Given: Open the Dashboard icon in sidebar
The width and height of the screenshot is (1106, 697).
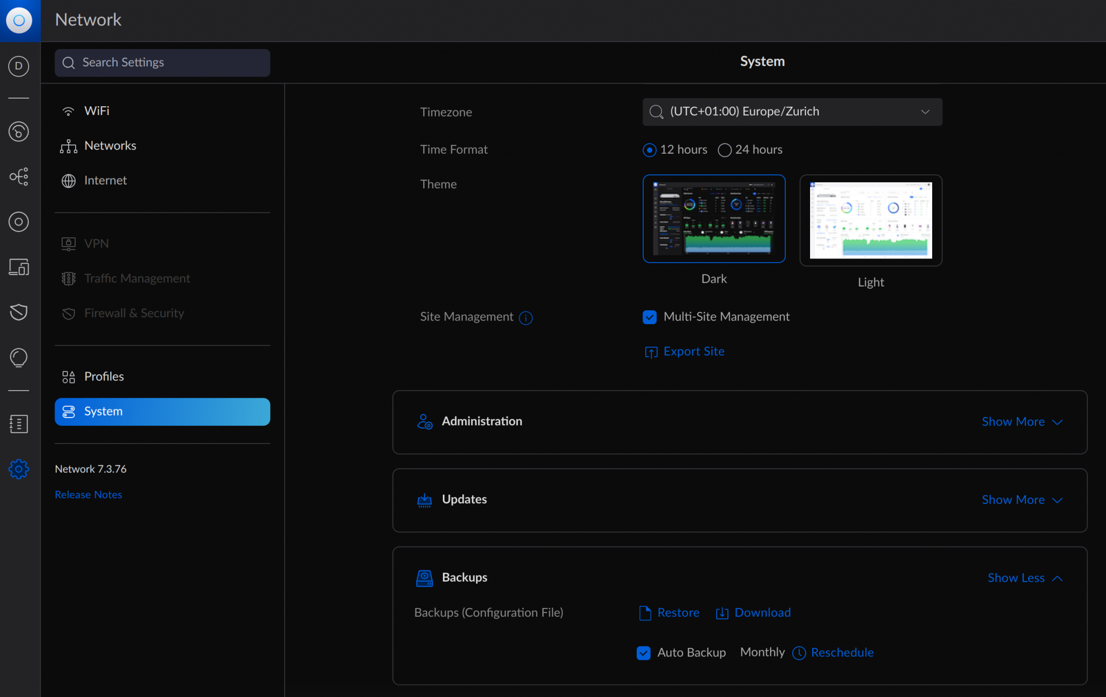Looking at the screenshot, I should pyautogui.click(x=19, y=131).
